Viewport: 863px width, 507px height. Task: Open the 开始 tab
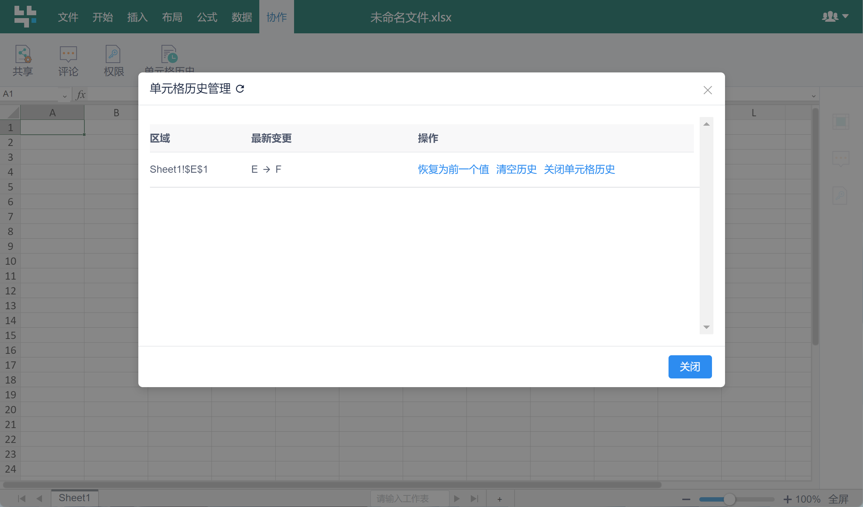coord(103,17)
